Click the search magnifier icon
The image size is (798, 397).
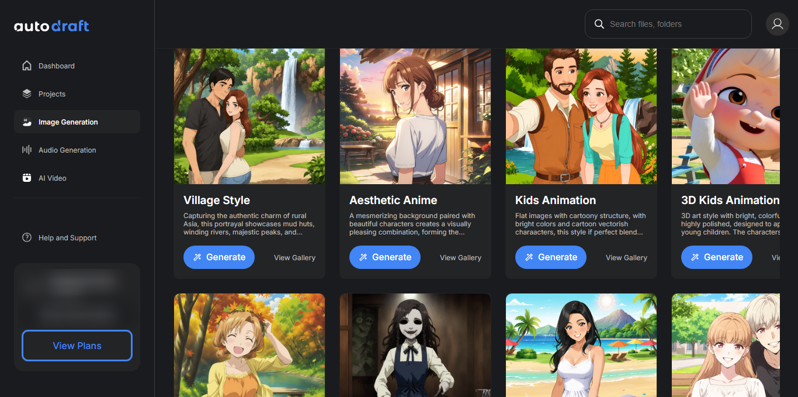pos(599,24)
